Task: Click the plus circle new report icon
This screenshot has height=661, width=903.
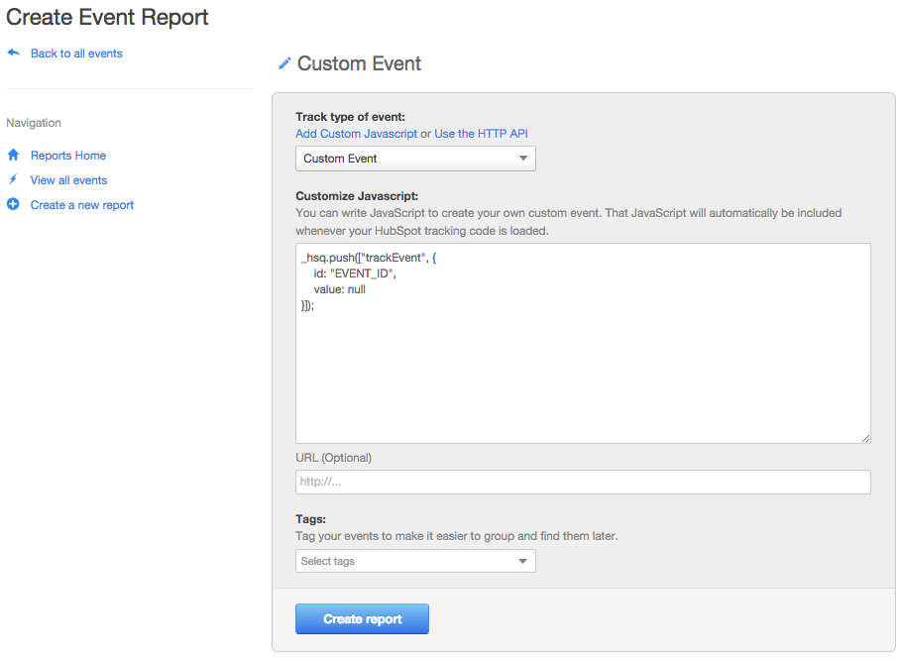Action: click(13, 204)
